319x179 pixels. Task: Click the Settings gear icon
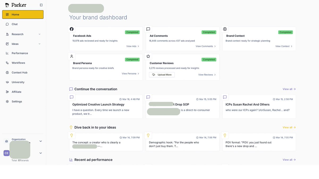(7, 102)
